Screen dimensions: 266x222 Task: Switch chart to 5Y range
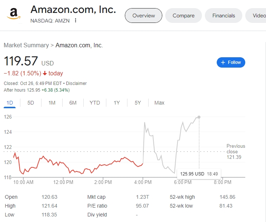tap(138, 103)
